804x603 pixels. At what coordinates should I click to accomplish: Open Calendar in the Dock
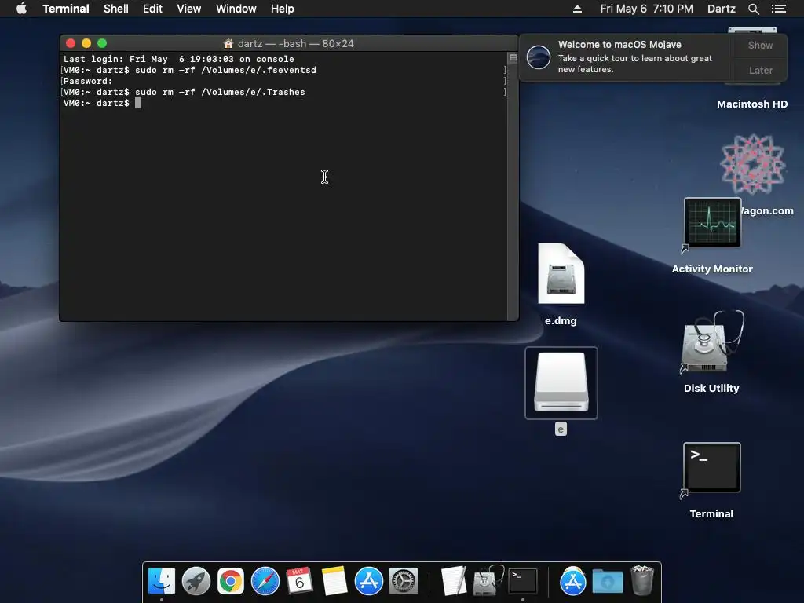(299, 581)
